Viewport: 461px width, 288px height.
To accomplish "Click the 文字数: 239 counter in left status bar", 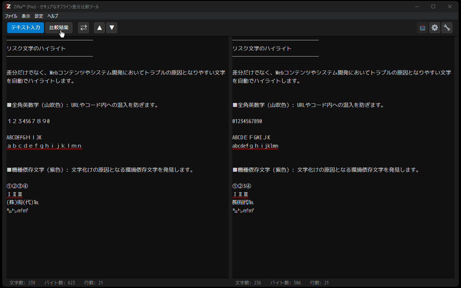I will (22, 283).
